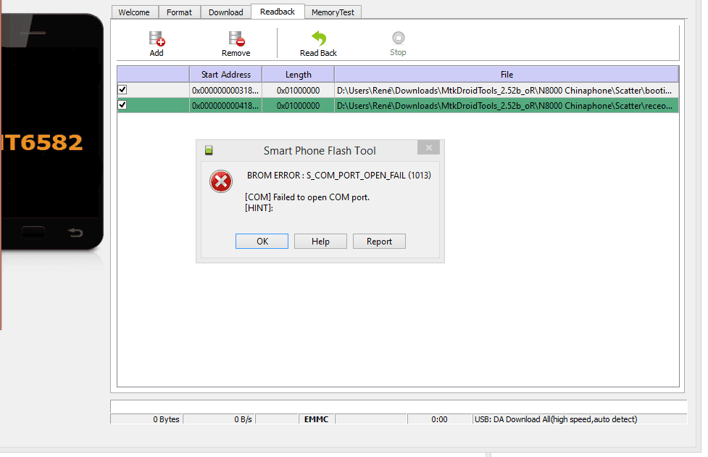Screen dimensions: 708x457
Task: Go to the Download tab
Action: (226, 12)
